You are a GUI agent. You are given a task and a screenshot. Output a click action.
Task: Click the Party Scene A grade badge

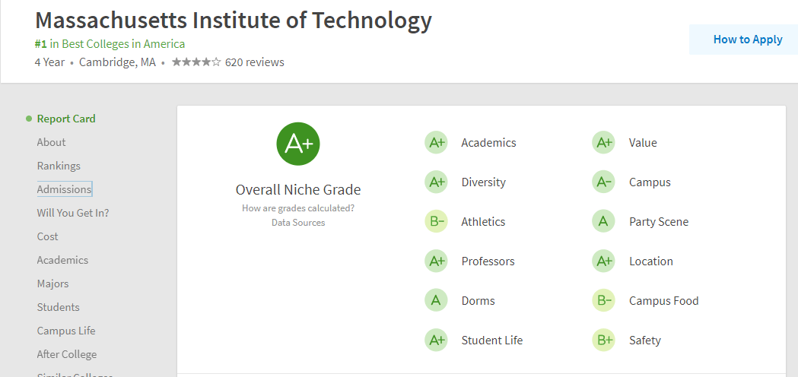[x=603, y=222]
